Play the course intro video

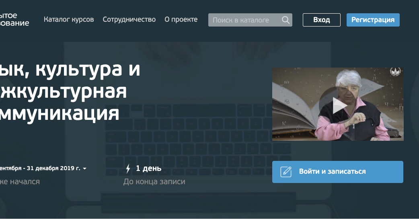[339, 105]
